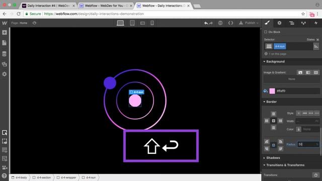Expand the Shadows section

272,158
